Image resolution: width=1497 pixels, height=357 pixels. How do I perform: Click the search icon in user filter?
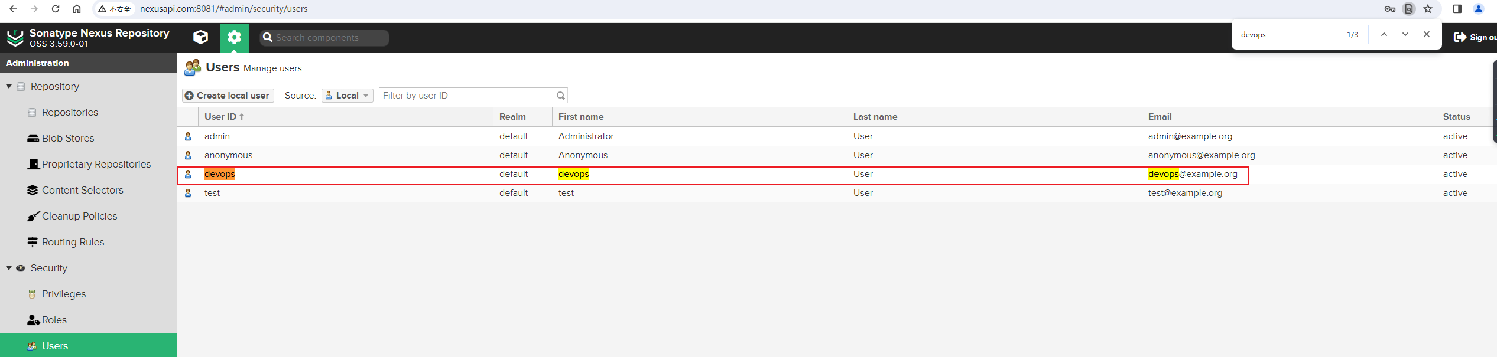coord(560,96)
